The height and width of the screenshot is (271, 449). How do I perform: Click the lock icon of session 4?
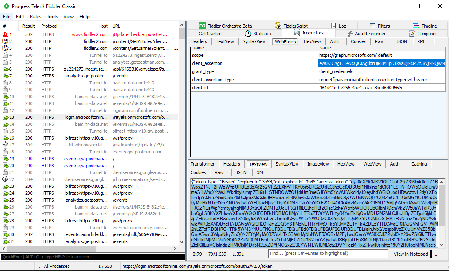[x=5, y=55]
